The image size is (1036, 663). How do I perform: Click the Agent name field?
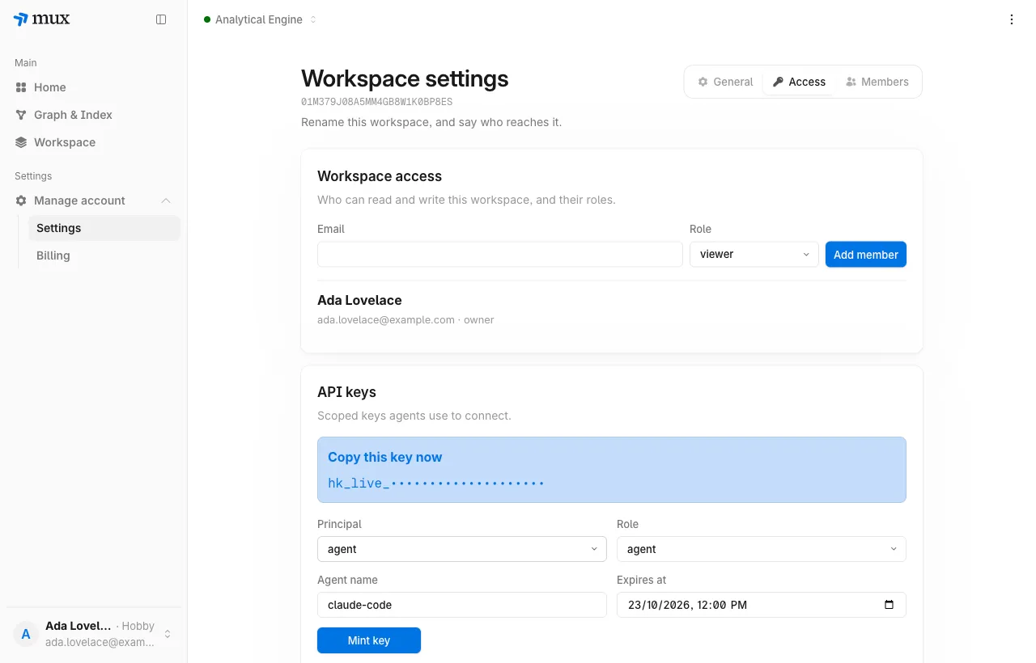point(462,605)
